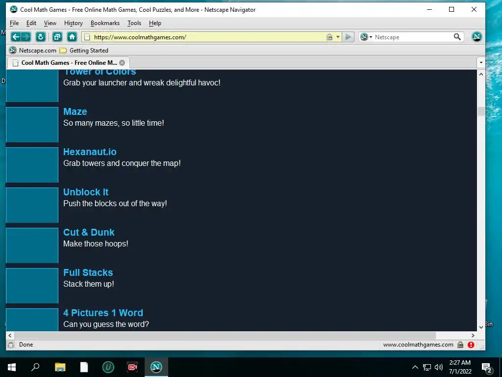
Task: Open the Cut & Dunk game link
Action: [x=89, y=232]
